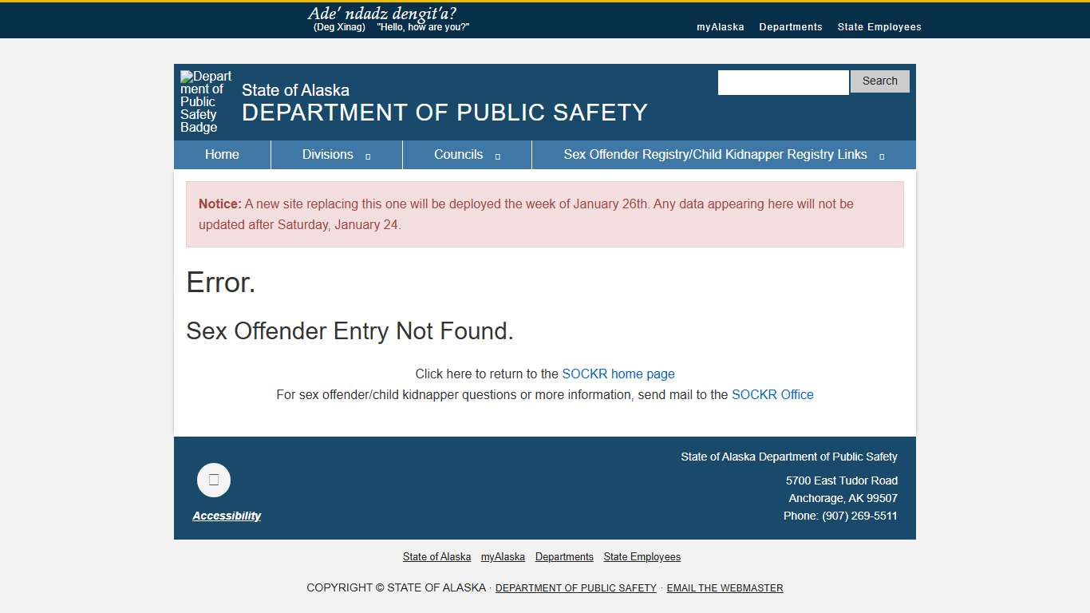Open the DEPARTMENT OF PUBLIC SAFETY copyright link

tap(575, 587)
